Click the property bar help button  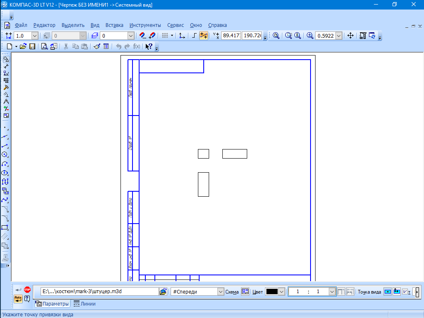point(27,299)
